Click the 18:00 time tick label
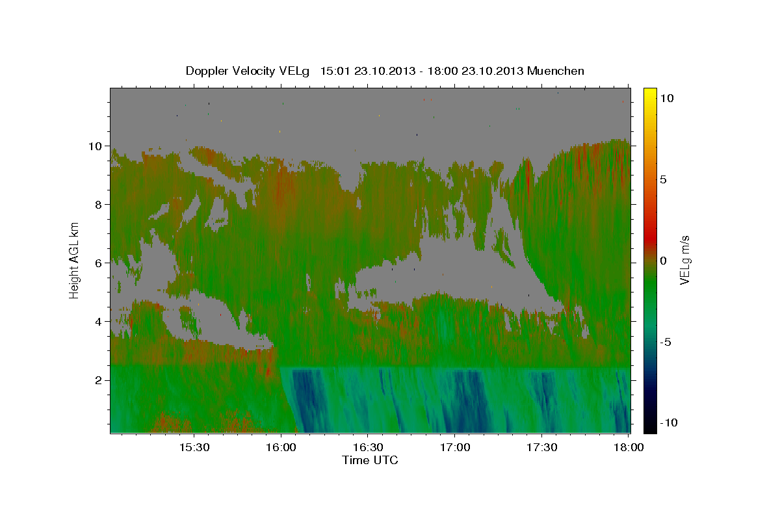This screenshot has width=780, height=520. click(629, 447)
